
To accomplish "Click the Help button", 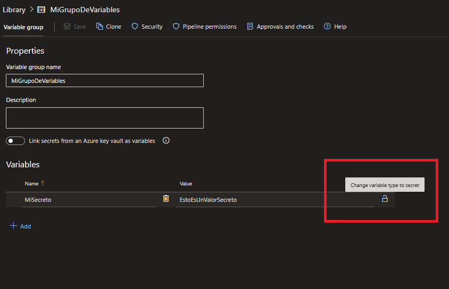I will pos(335,27).
